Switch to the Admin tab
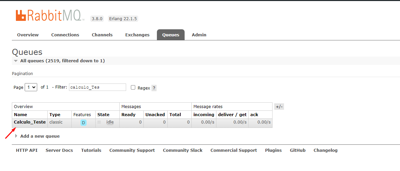This screenshot has width=400, height=171. pyautogui.click(x=199, y=35)
